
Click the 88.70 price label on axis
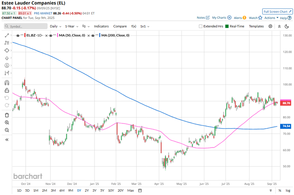286,103
